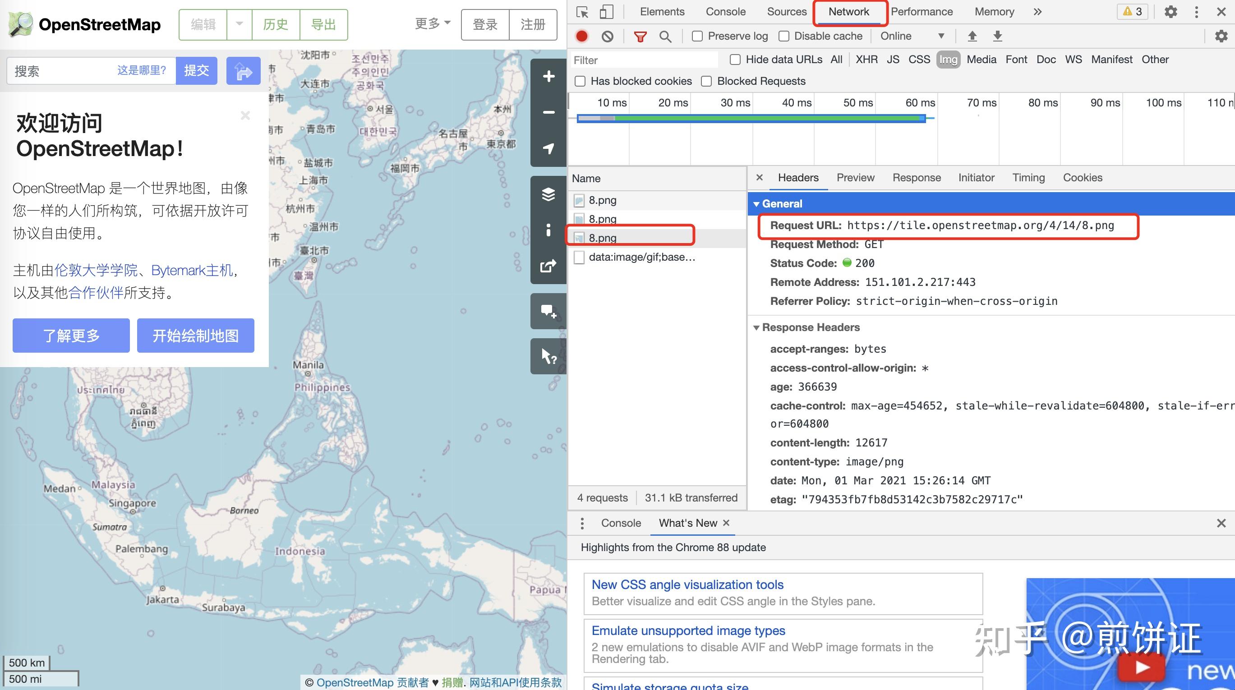The height and width of the screenshot is (690, 1235).
Task: Click the blue directions arrow button
Action: [243, 71]
